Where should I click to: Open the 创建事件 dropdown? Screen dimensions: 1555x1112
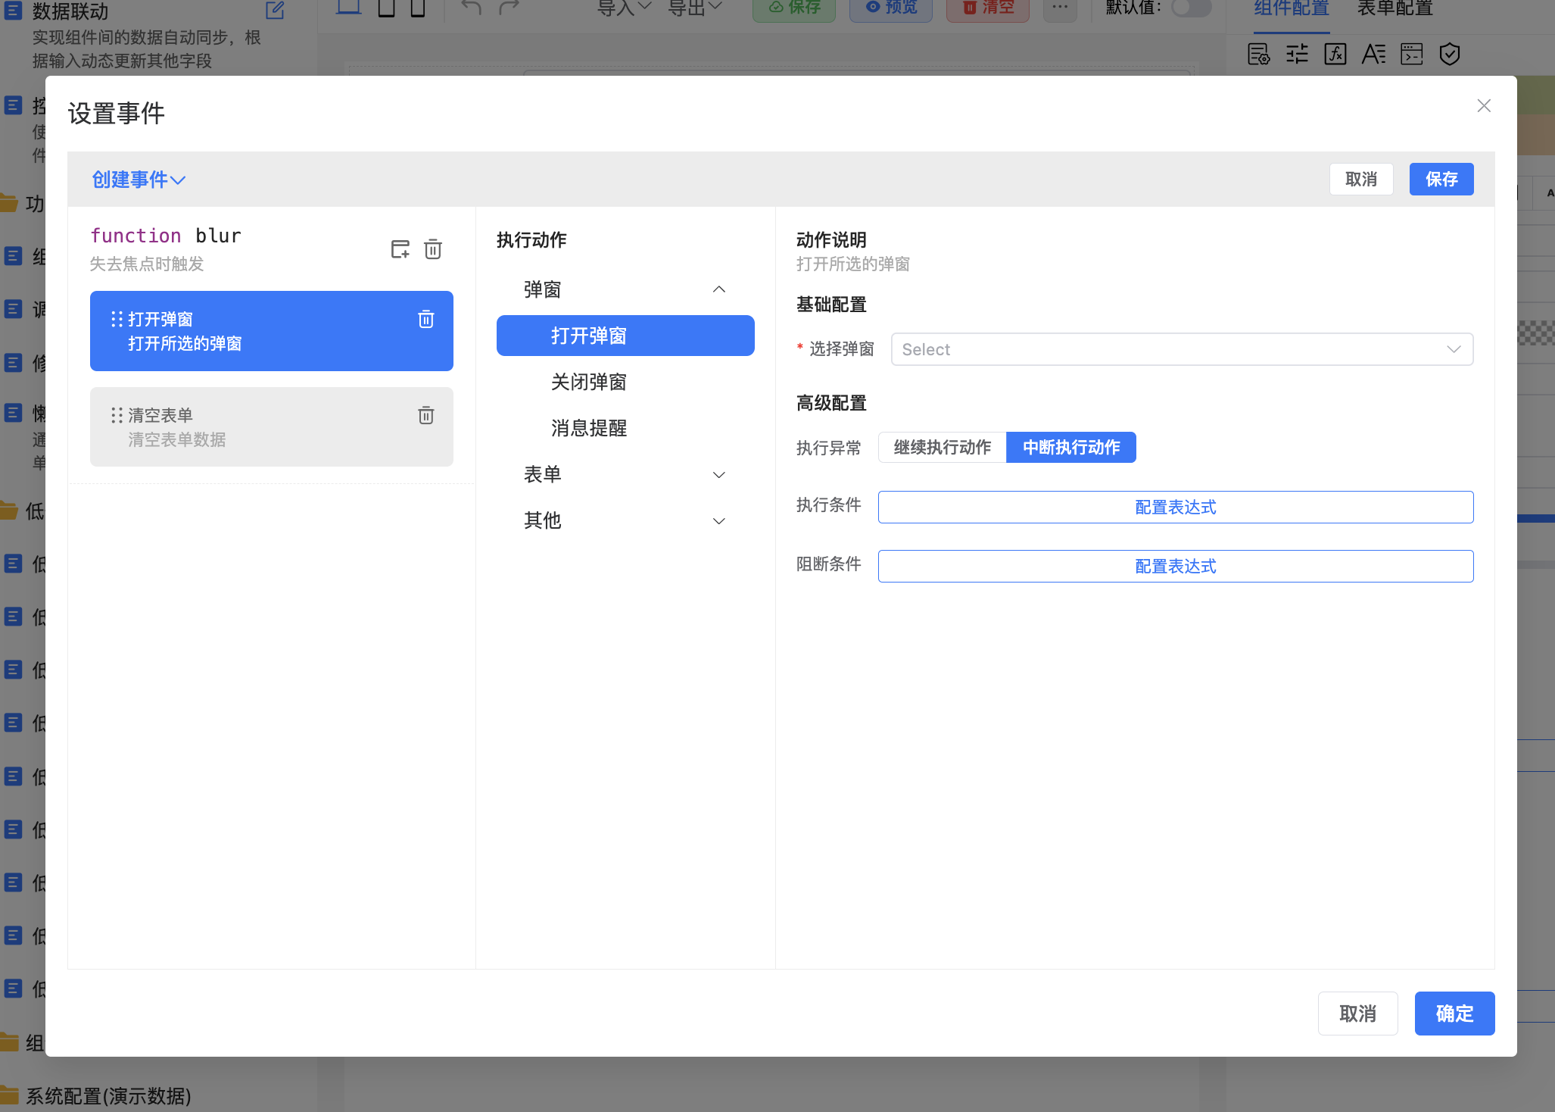(x=139, y=180)
